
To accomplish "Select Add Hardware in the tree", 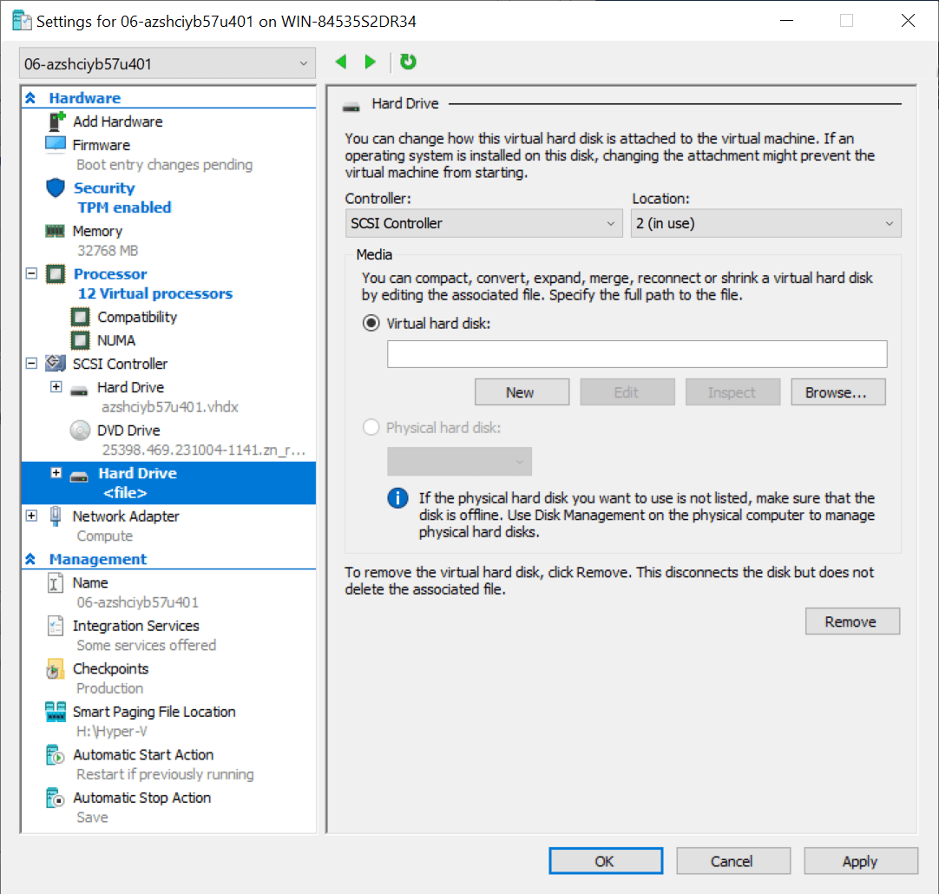I will pyautogui.click(x=117, y=122).
